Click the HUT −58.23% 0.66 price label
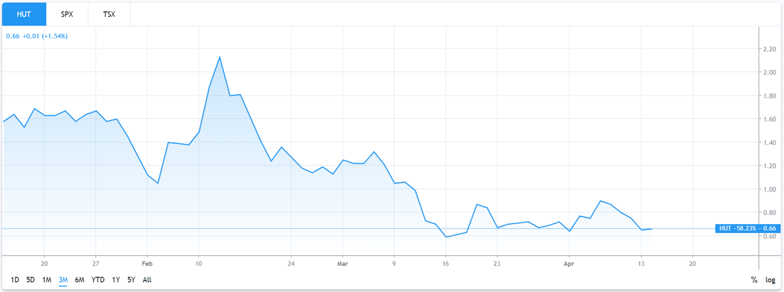Screen dimensions: 784x292 [748, 228]
